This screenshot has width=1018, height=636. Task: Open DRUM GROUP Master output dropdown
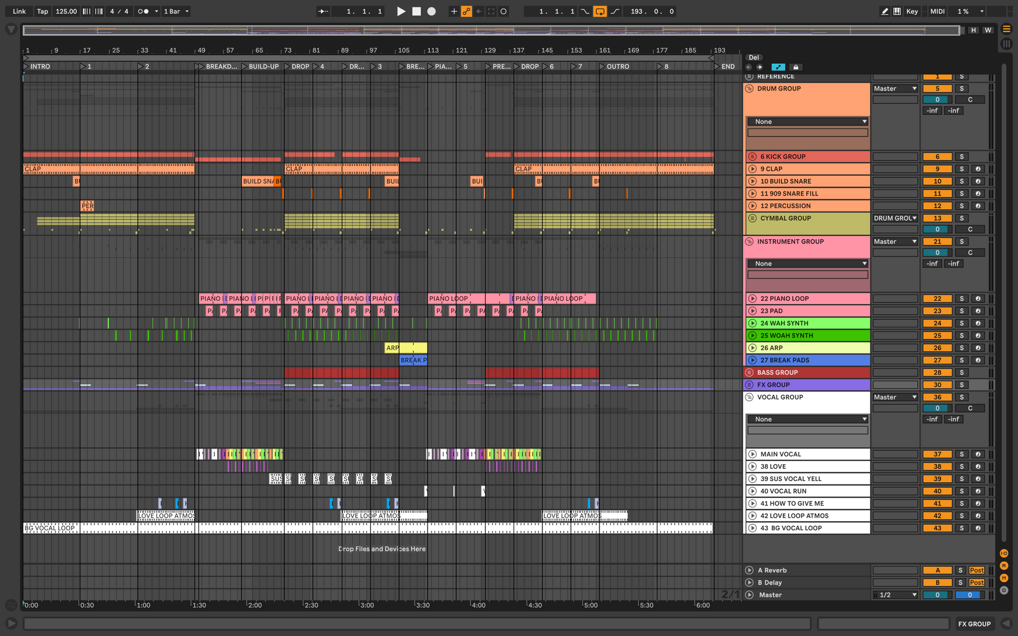(x=895, y=89)
